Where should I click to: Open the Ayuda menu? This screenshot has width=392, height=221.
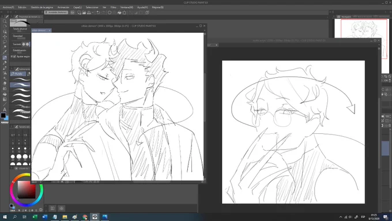coord(142,8)
